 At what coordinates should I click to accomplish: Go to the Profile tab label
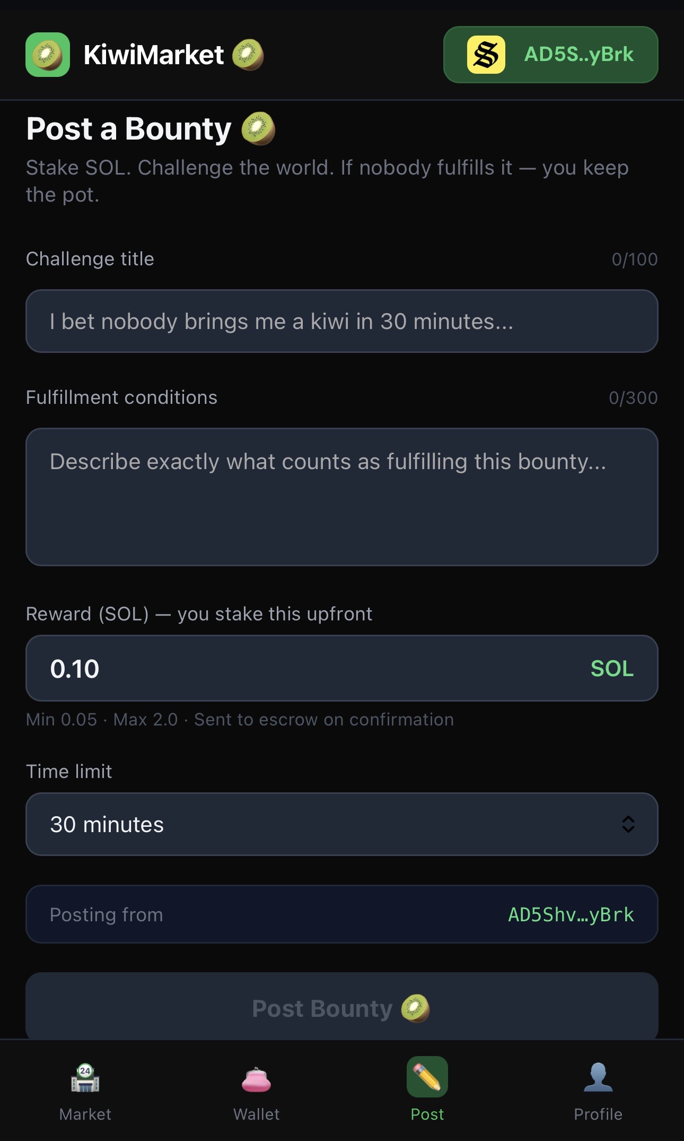click(598, 1114)
